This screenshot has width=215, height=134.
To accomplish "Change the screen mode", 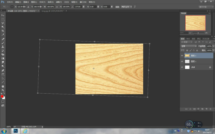I will click(x=3, y=105).
